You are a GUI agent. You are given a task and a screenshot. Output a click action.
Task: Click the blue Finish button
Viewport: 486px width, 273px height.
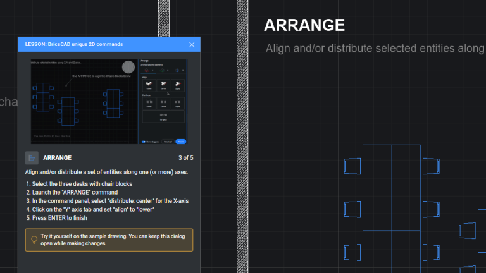(x=181, y=142)
